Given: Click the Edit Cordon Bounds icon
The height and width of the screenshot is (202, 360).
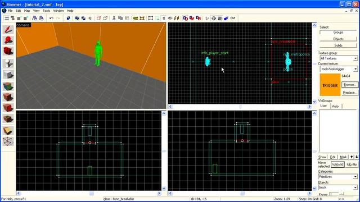Looking at the screenshot, I should 142,18.
